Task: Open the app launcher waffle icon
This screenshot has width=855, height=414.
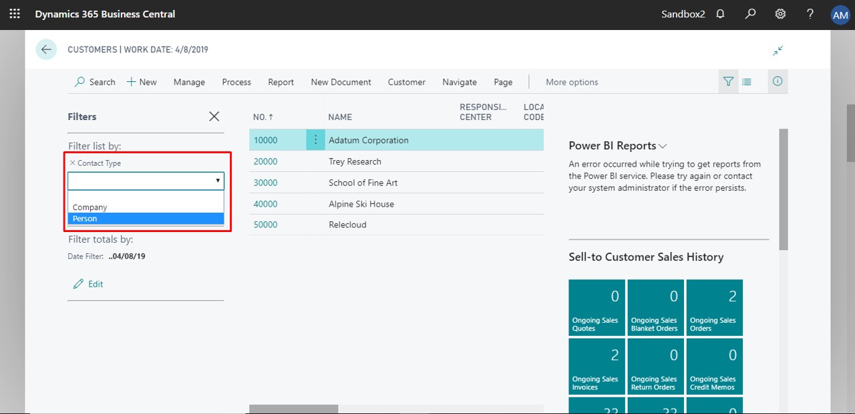Action: tap(14, 13)
